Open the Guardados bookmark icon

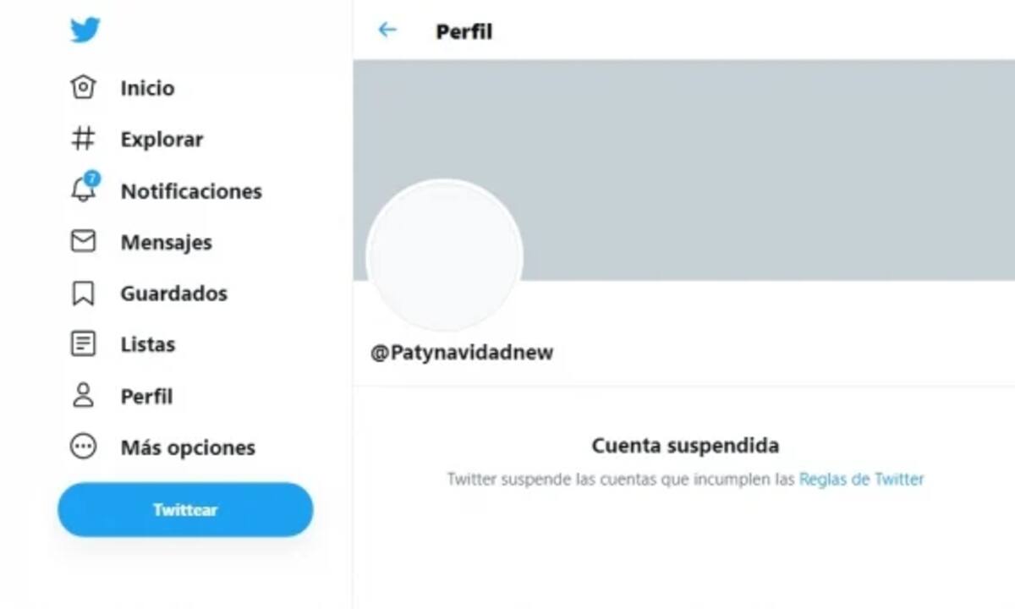click(83, 294)
